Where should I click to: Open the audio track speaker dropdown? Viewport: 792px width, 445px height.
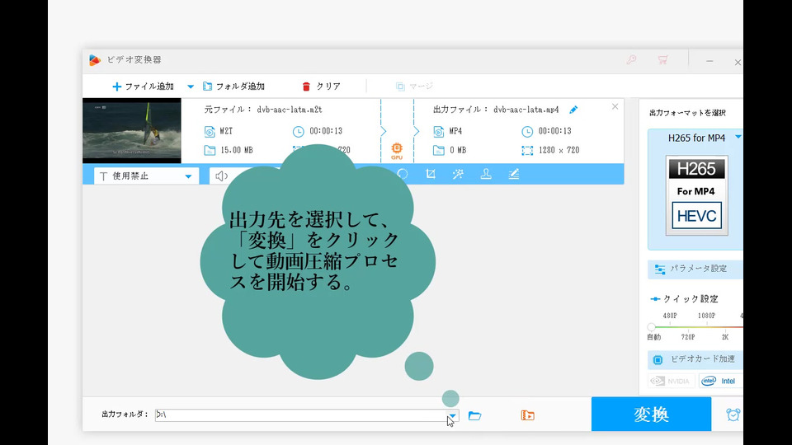coord(221,176)
